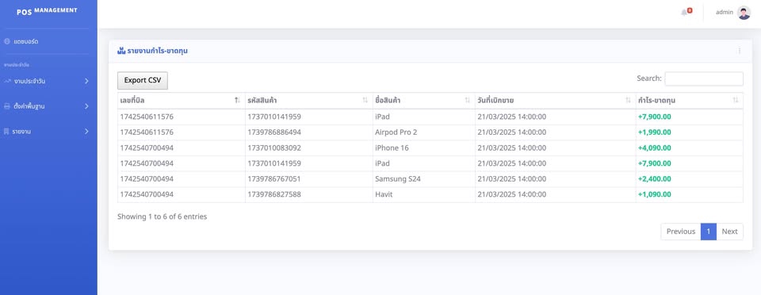This screenshot has height=295, width=761.
Task: Expand the ตั้งค่าพื้นฐาน menu chevron
Action: point(86,105)
